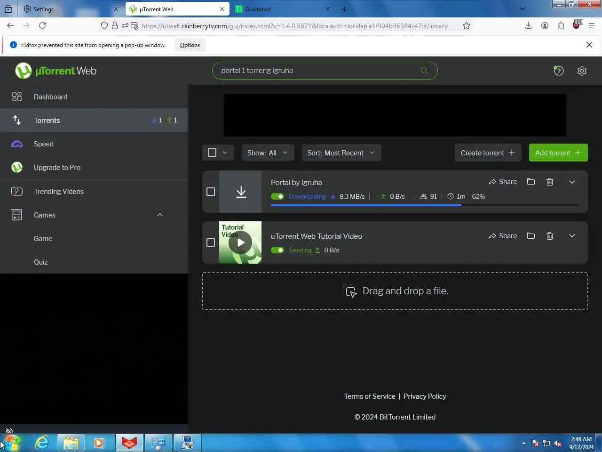
Task: Click the torrent search input field
Action: click(325, 71)
